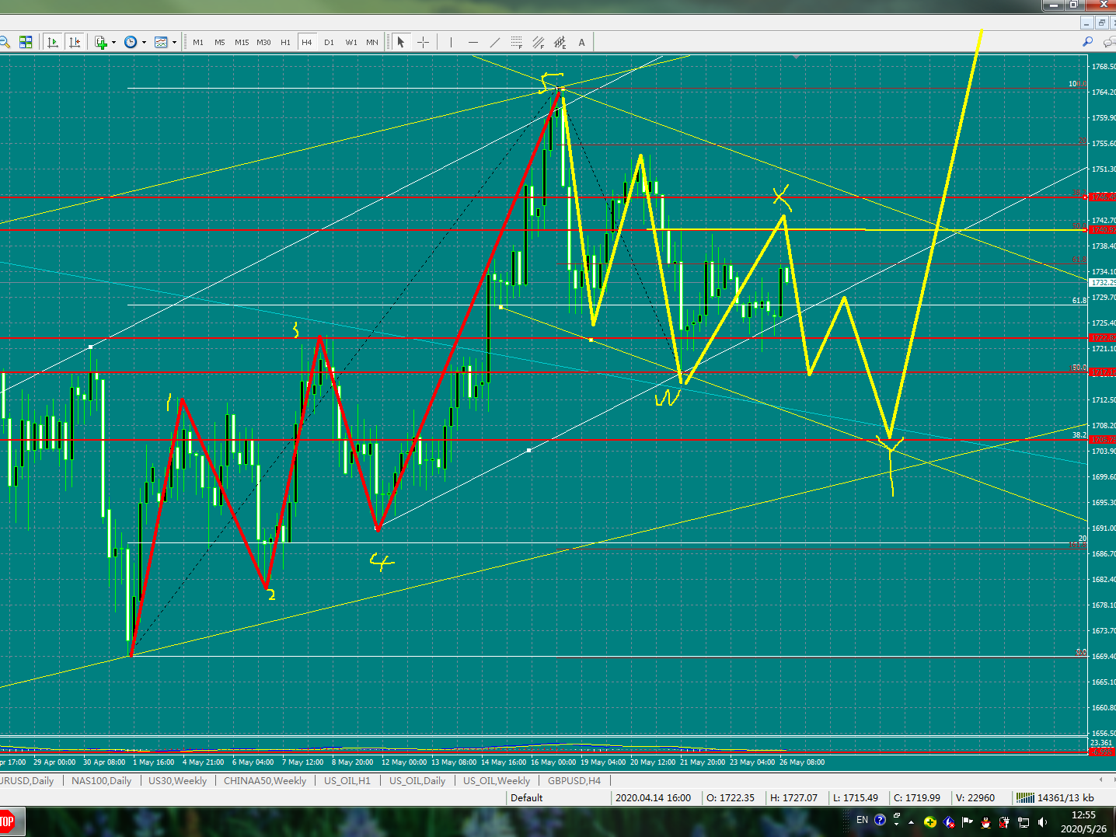The width and height of the screenshot is (1116, 837).
Task: Click the EN language indicator in taskbar
Action: tap(862, 820)
